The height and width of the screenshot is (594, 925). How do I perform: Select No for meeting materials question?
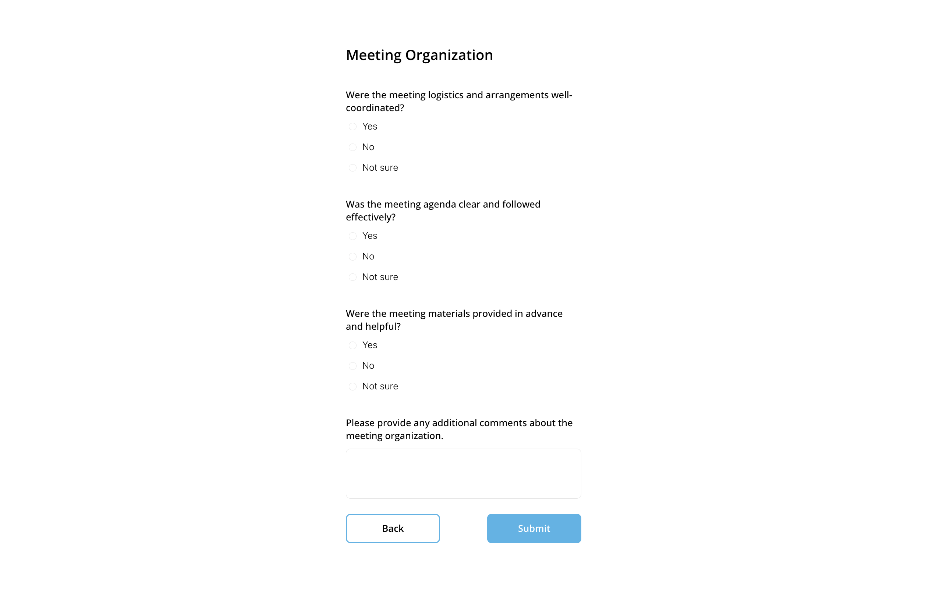pos(352,366)
